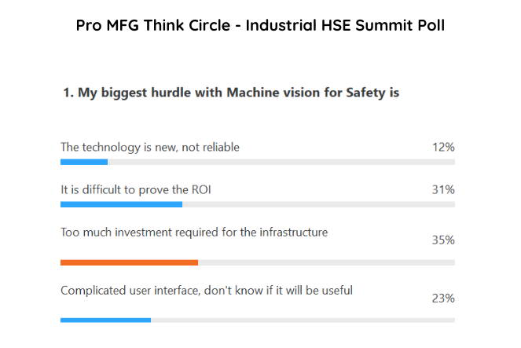Click the blue 31% progress bar
The image size is (521, 348).
pos(121,204)
